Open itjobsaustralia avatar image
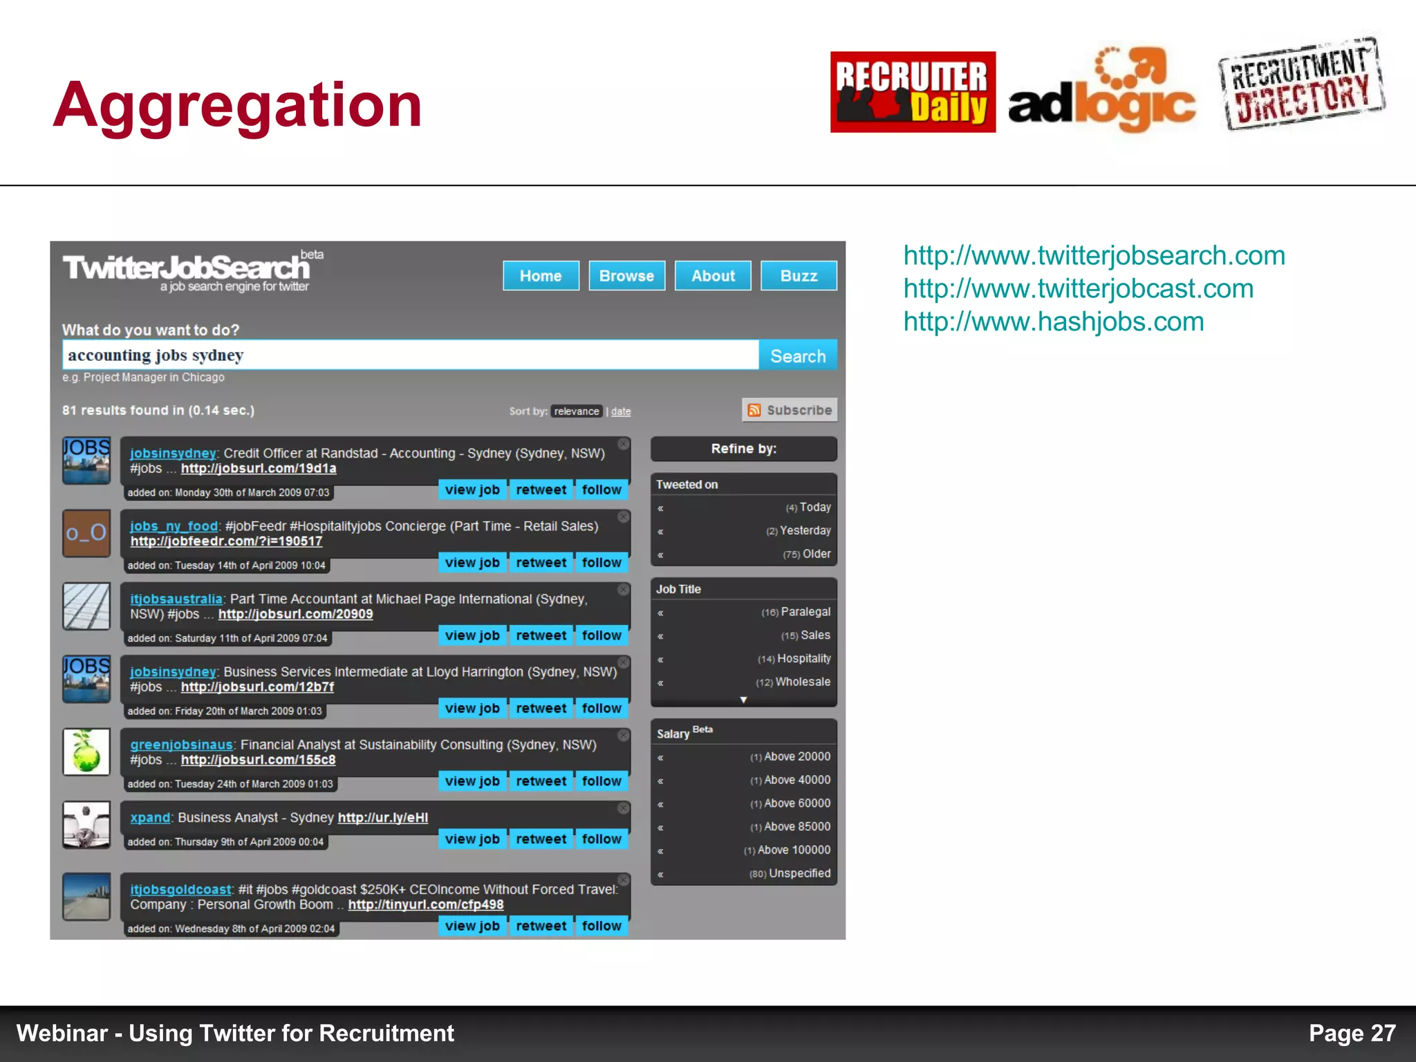 click(x=86, y=606)
